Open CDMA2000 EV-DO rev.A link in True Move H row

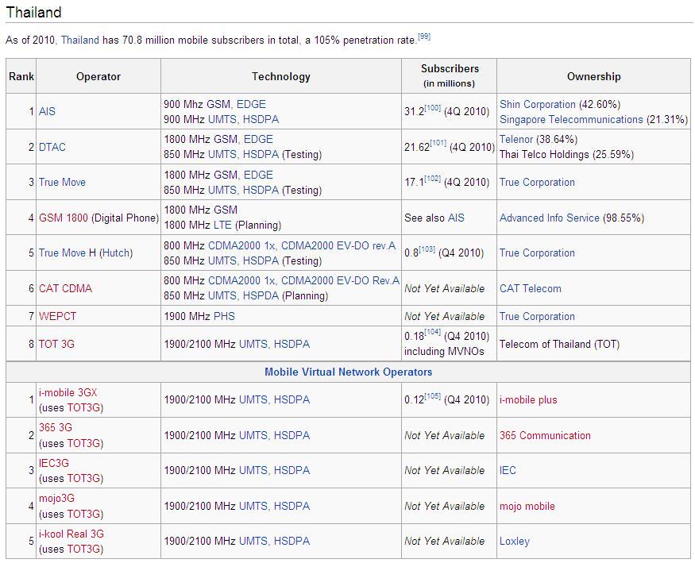[338, 245]
